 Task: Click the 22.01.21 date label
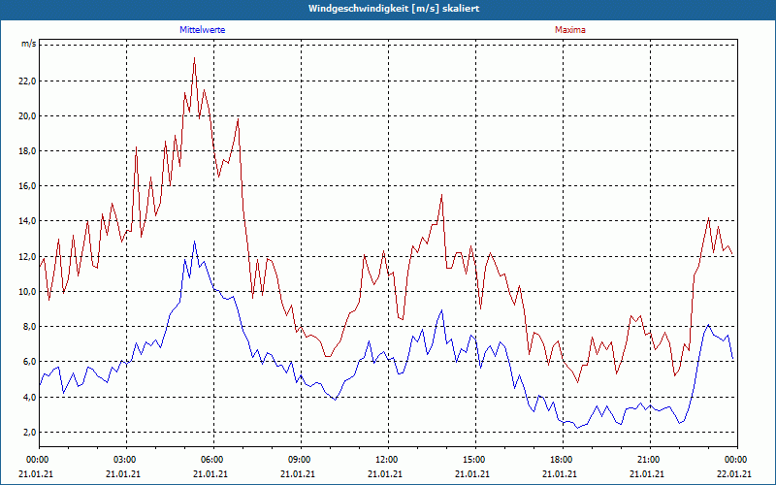735,473
